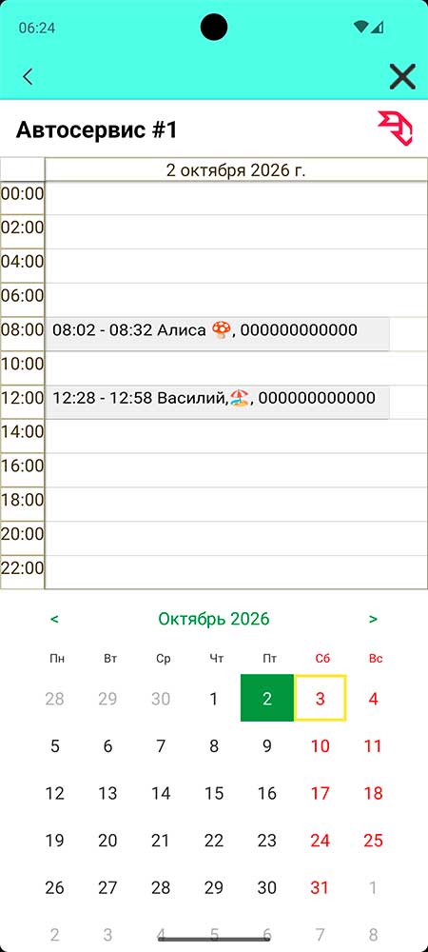
Task: Tap the 14:00 time slot label
Action: pos(23,432)
